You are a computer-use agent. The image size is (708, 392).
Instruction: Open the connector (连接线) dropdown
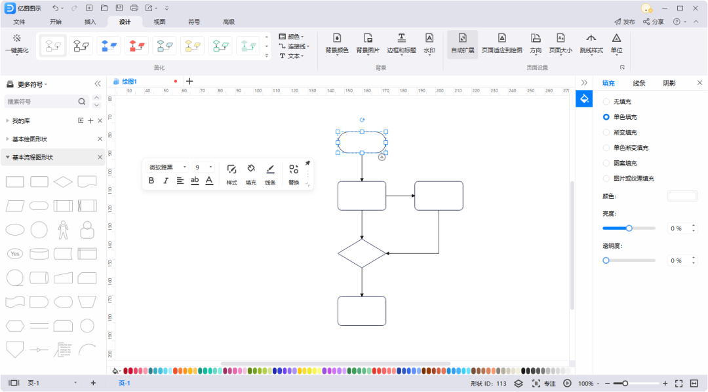pos(294,46)
